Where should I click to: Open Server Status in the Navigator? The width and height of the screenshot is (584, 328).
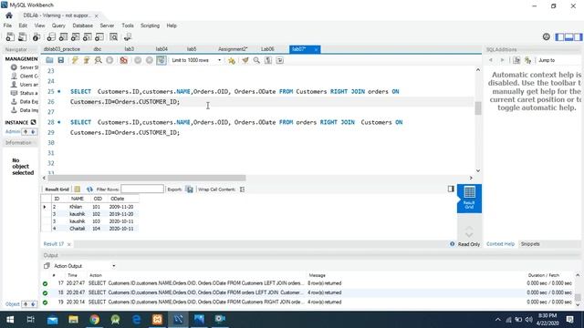pyautogui.click(x=25, y=67)
